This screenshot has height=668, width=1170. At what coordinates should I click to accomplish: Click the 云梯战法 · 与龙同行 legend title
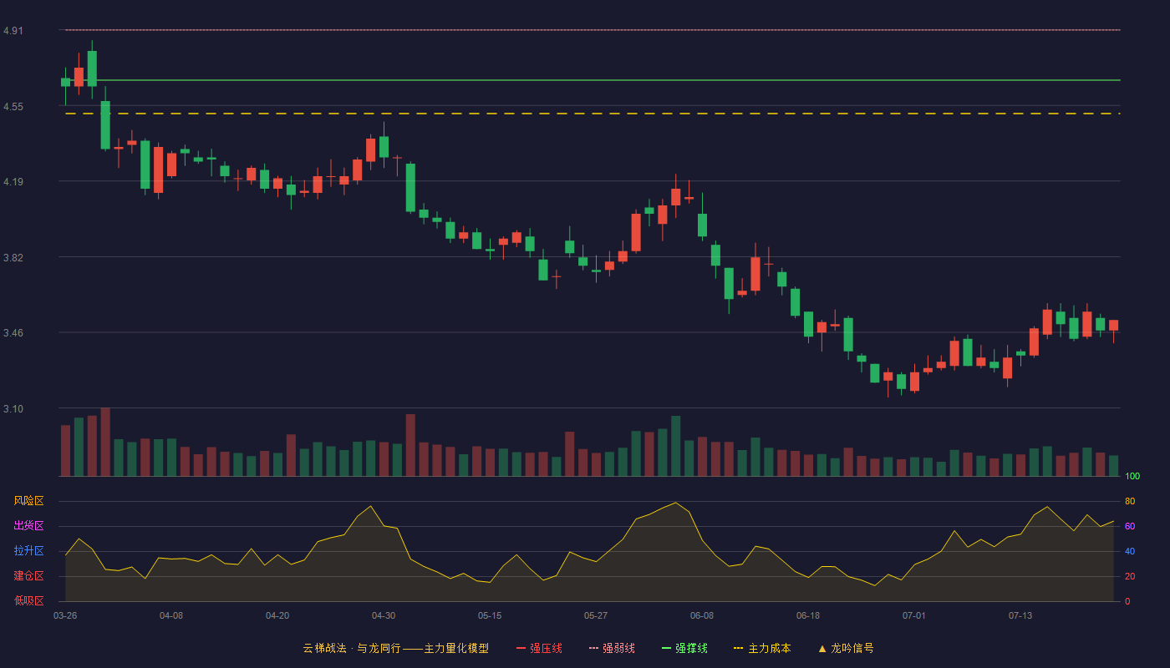pos(395,648)
